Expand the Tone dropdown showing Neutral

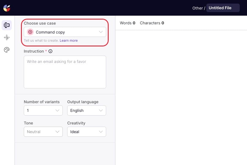coord(43,132)
